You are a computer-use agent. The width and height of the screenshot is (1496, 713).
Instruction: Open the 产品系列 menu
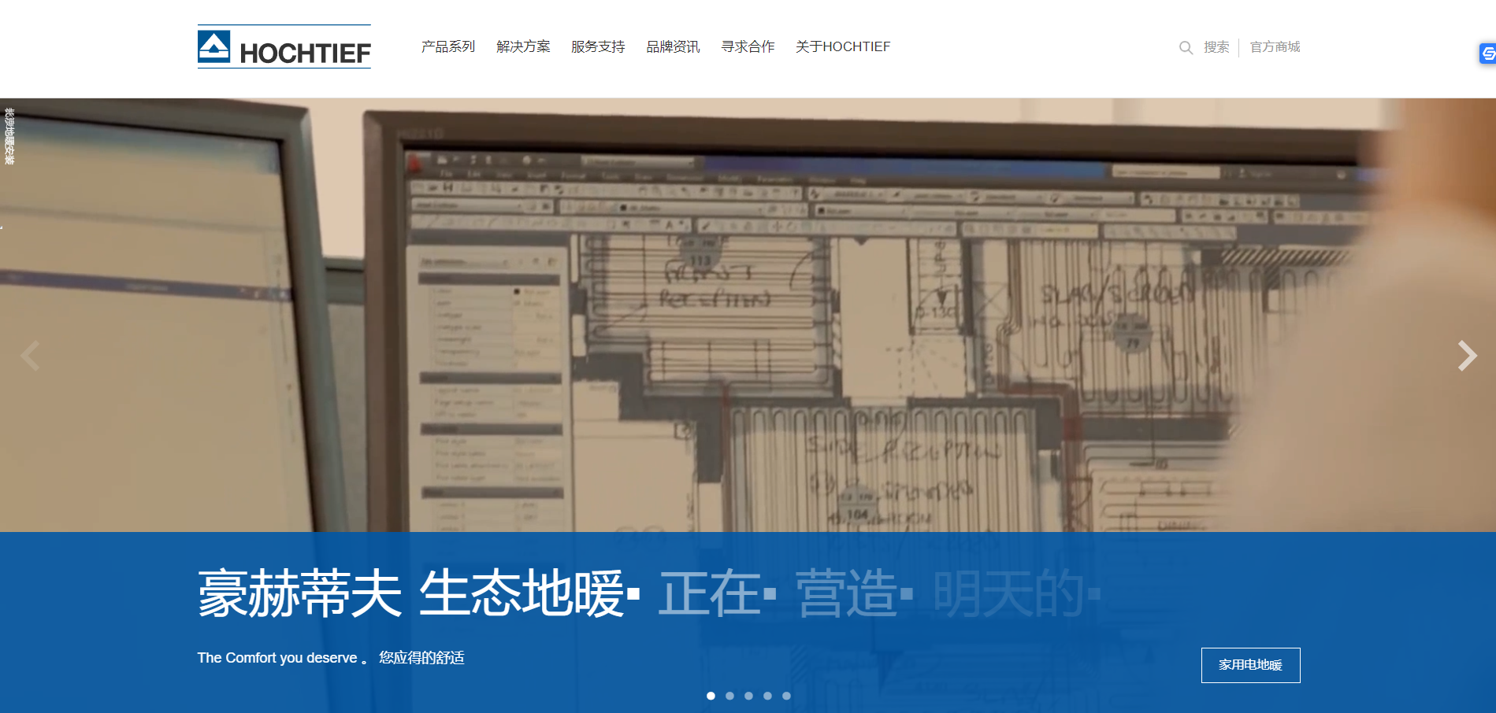tap(448, 47)
